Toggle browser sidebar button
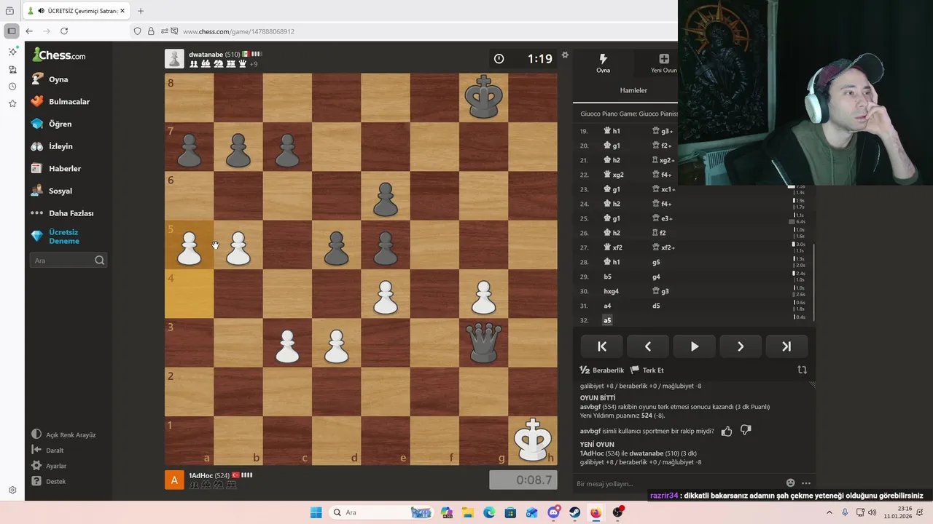Screen dimensions: 933x524 point(11,31)
